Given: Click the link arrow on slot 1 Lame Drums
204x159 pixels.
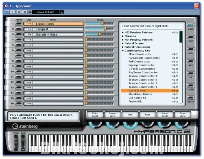Looking at the screenshot, I should 28,24.
